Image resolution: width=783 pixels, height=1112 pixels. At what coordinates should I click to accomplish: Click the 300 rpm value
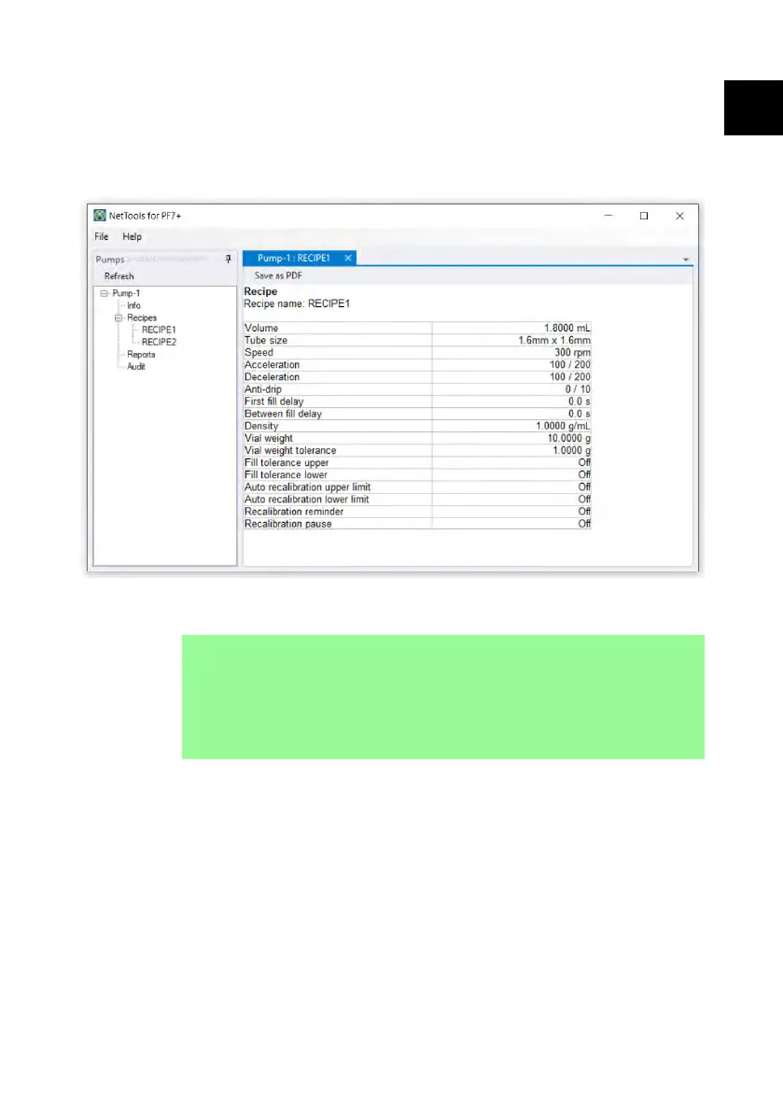[x=572, y=353]
